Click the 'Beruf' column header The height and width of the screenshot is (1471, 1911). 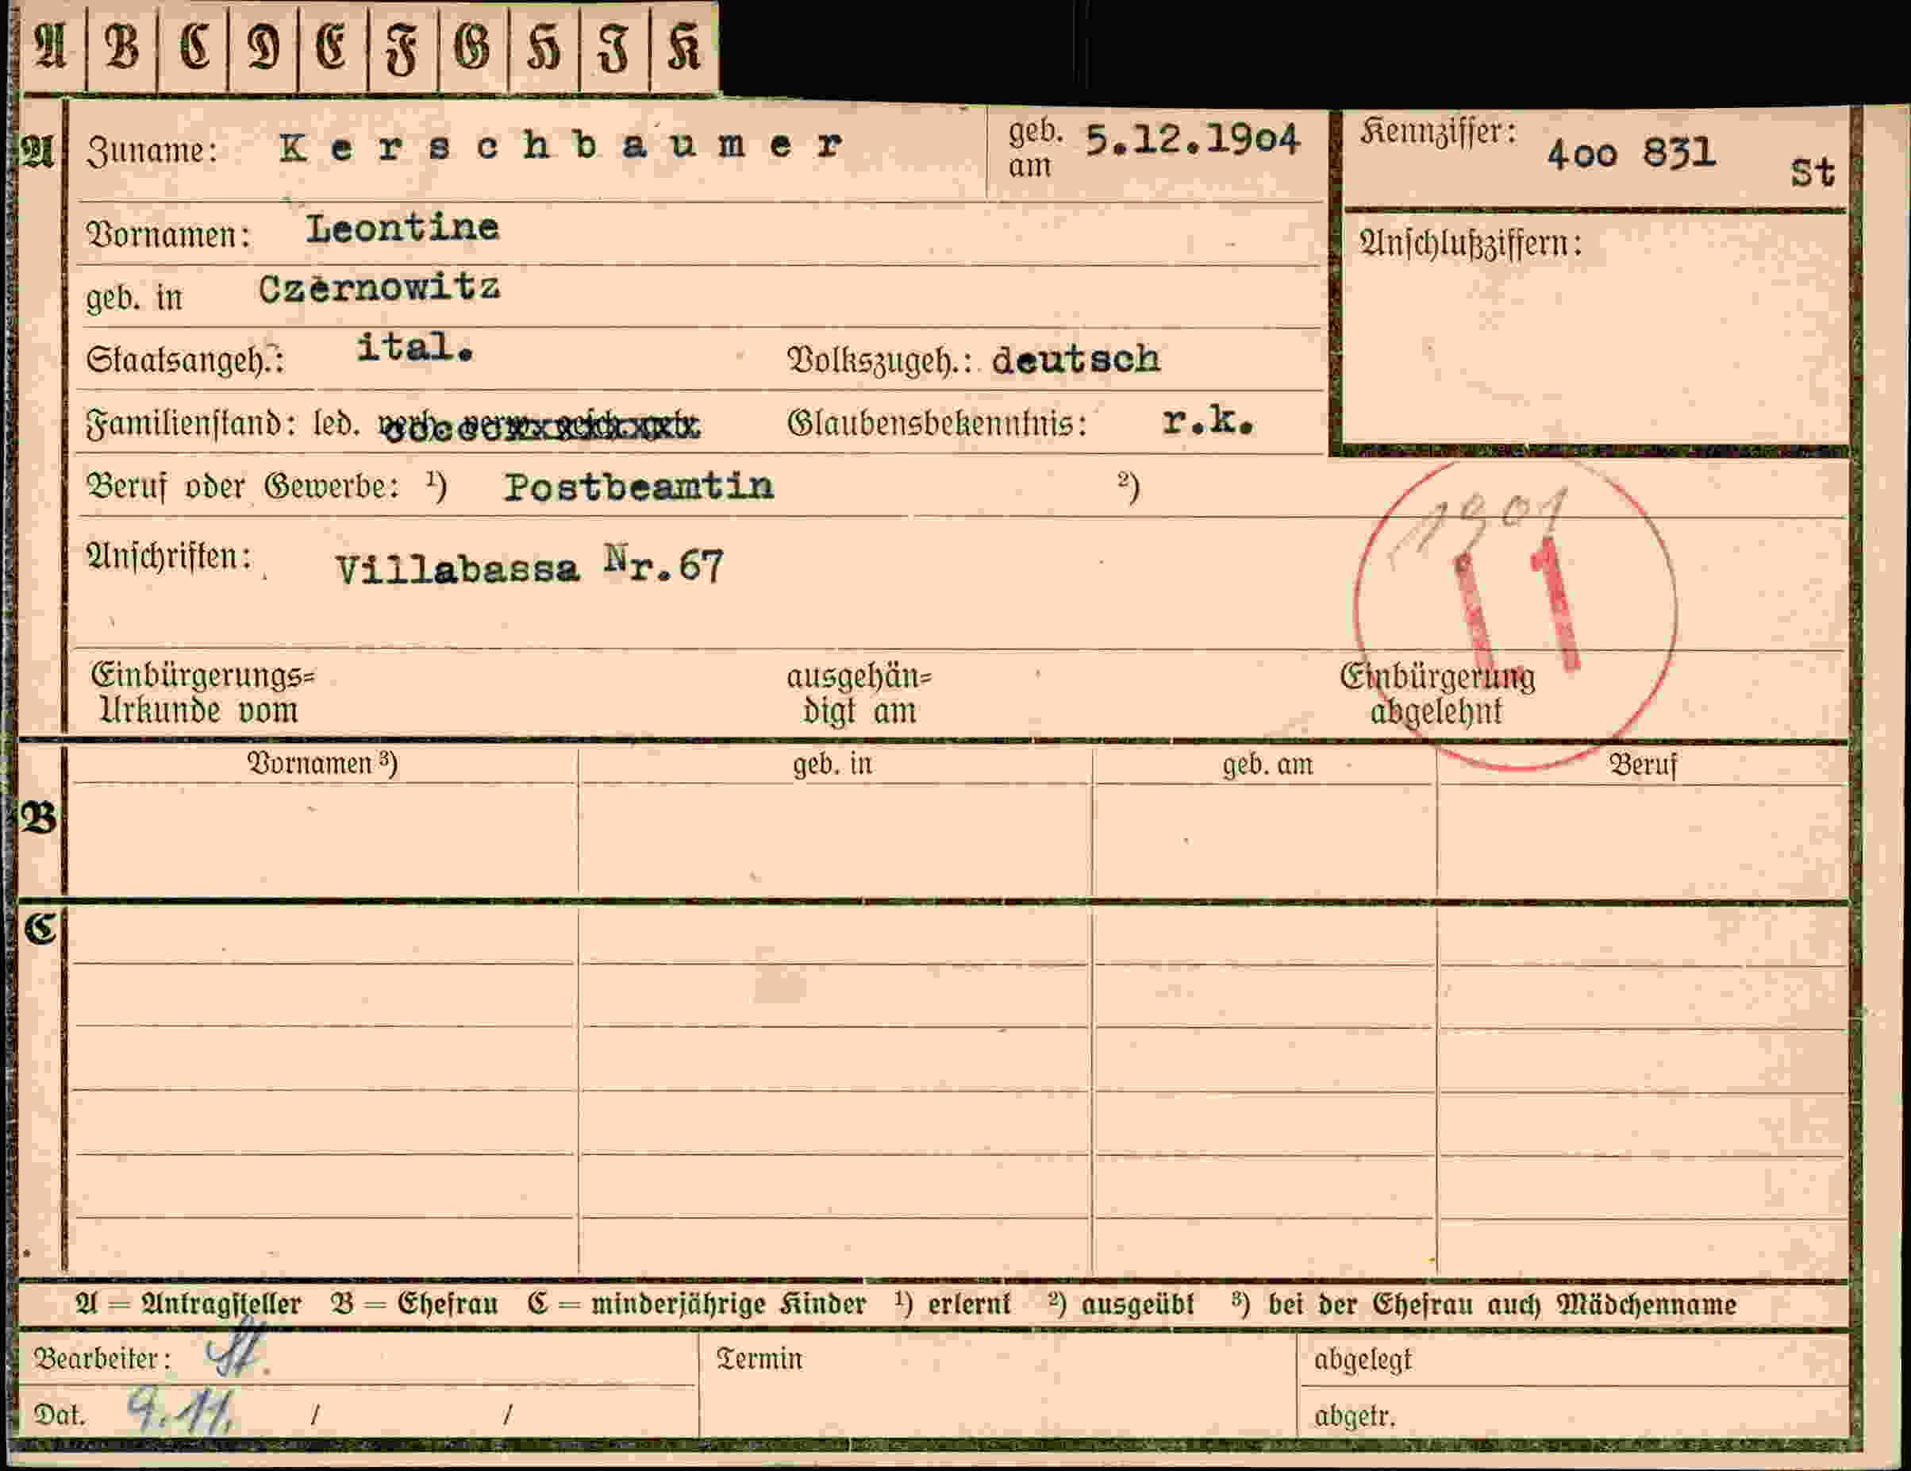pos(1644,766)
